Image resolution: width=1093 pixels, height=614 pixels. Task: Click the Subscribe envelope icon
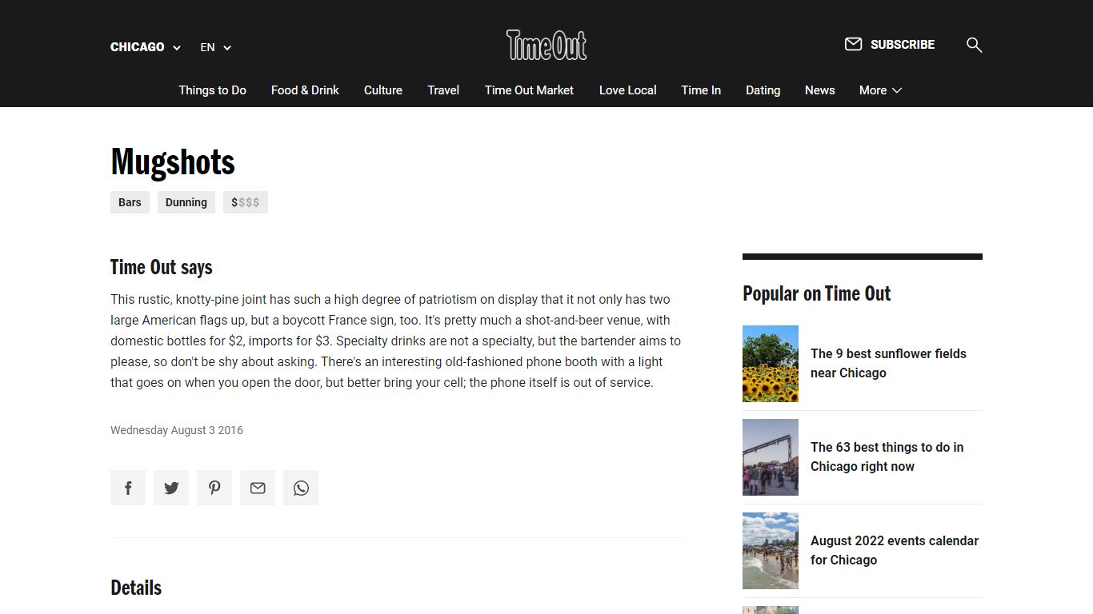(853, 44)
